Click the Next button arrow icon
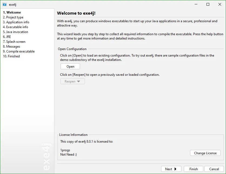This screenshot has height=174, width=226. pyautogui.click(x=175, y=169)
